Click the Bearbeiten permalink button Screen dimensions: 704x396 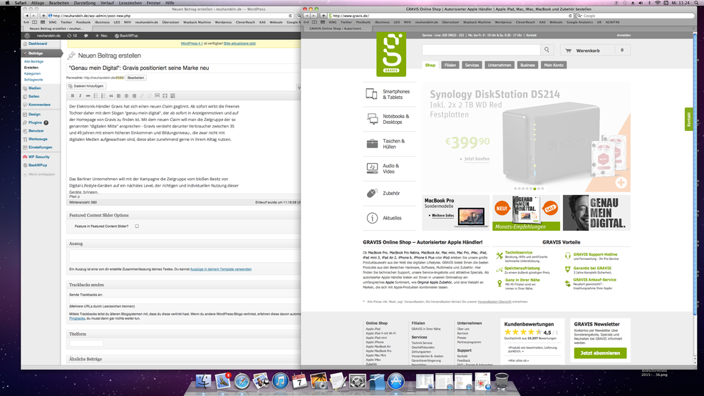tap(135, 78)
